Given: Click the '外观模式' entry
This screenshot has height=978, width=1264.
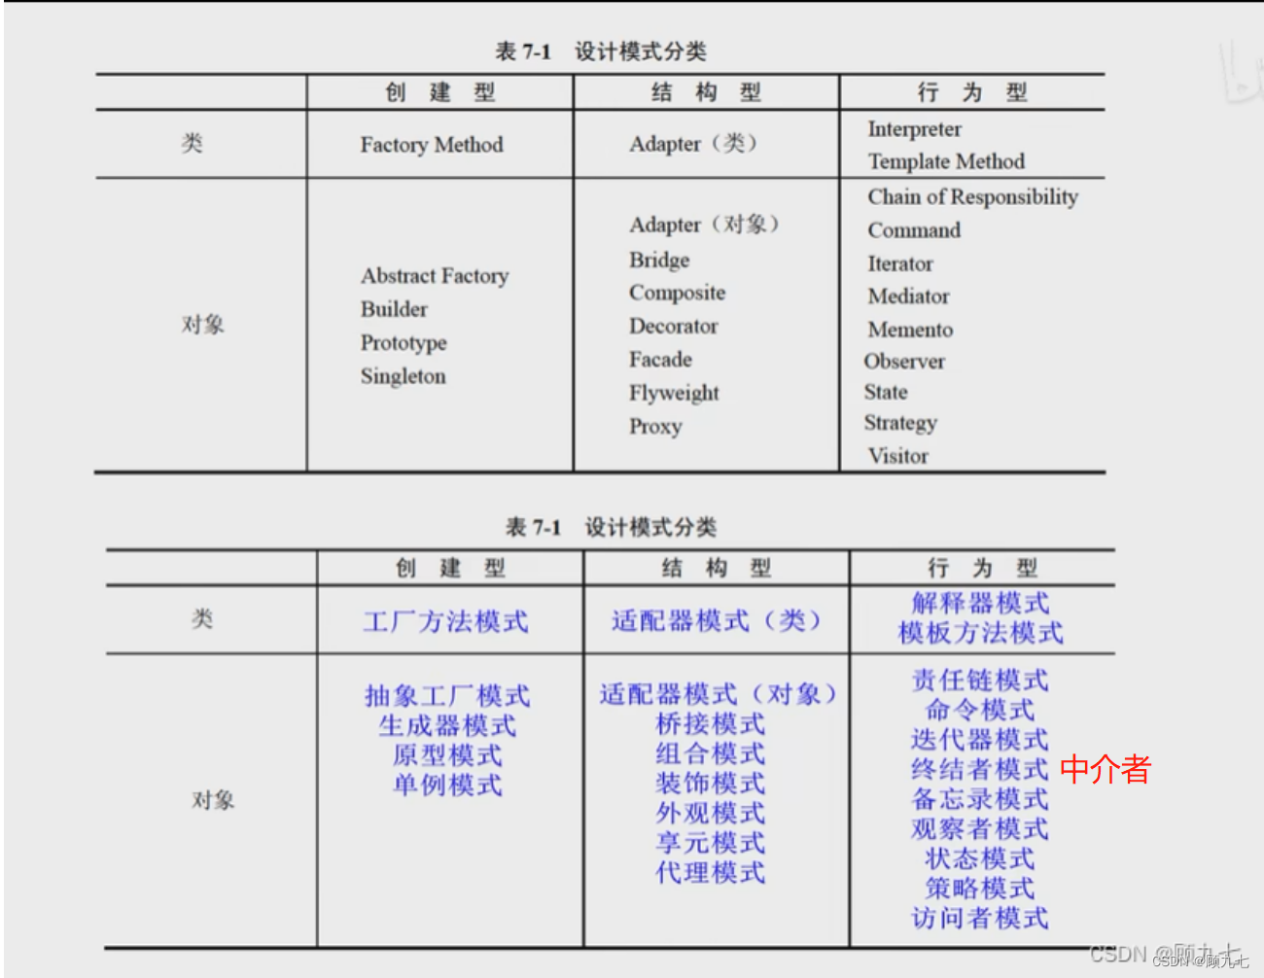Looking at the screenshot, I should [x=711, y=814].
